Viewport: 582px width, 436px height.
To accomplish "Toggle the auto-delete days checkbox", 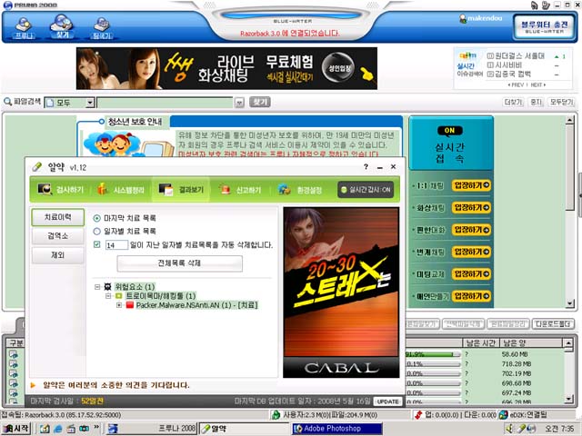I will pyautogui.click(x=97, y=244).
